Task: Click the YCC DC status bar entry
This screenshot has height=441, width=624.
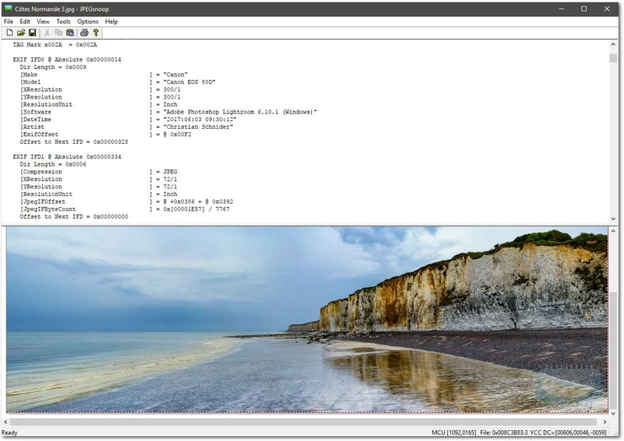Action: tap(568, 433)
